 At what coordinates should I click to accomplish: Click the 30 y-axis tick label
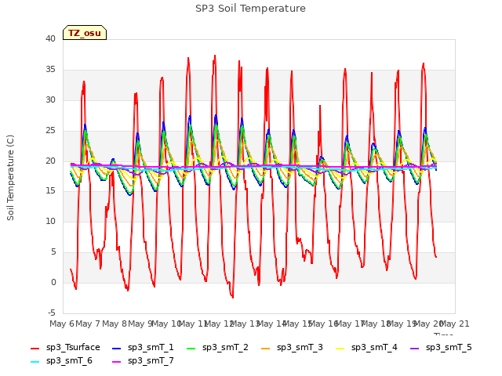point(50,100)
